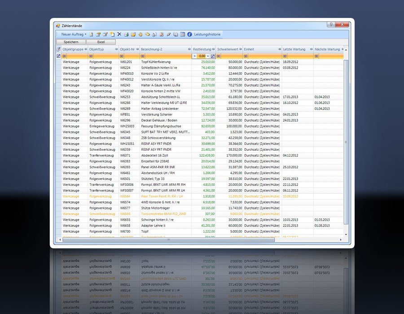Click the coins toolbar icon

147,34
